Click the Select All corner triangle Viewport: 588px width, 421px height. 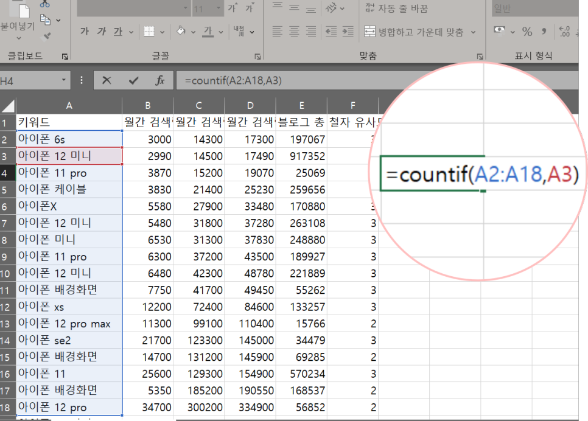click(8, 106)
